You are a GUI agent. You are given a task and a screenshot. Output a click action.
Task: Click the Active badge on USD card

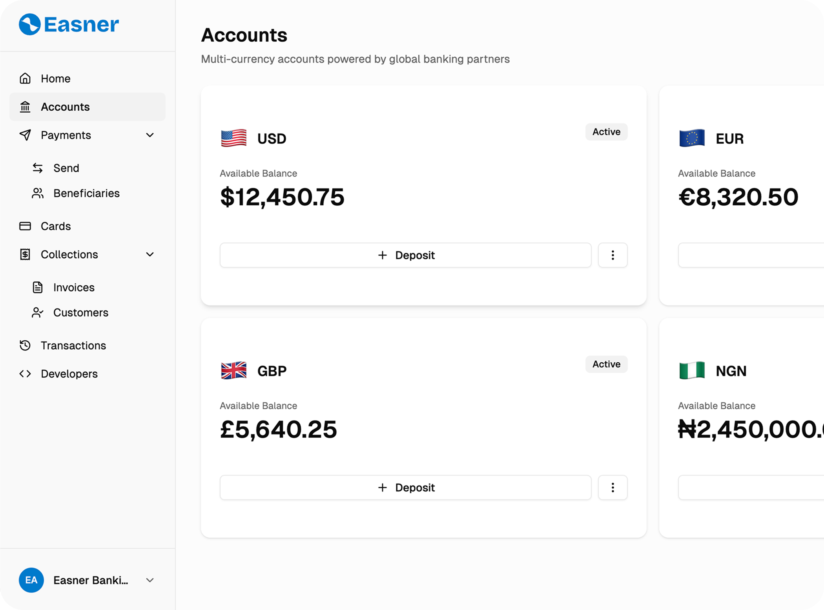coord(606,132)
